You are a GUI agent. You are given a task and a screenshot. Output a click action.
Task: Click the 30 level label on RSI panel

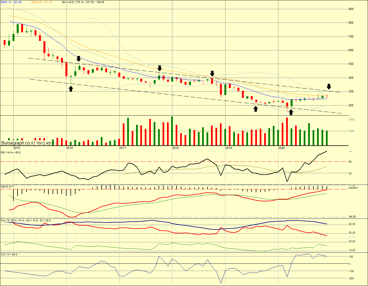click(350, 173)
